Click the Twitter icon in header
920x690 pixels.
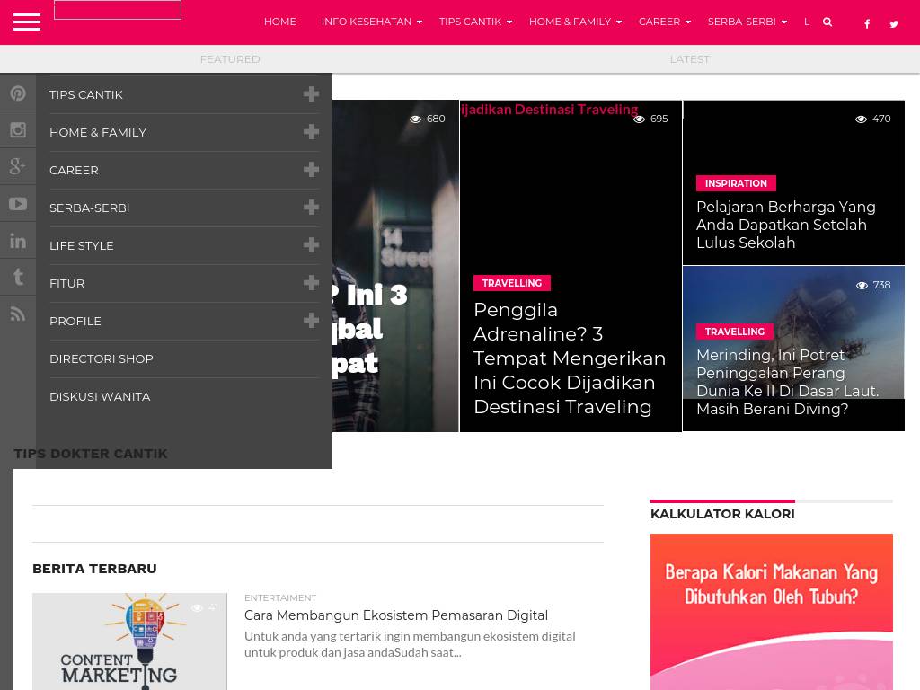tap(894, 24)
